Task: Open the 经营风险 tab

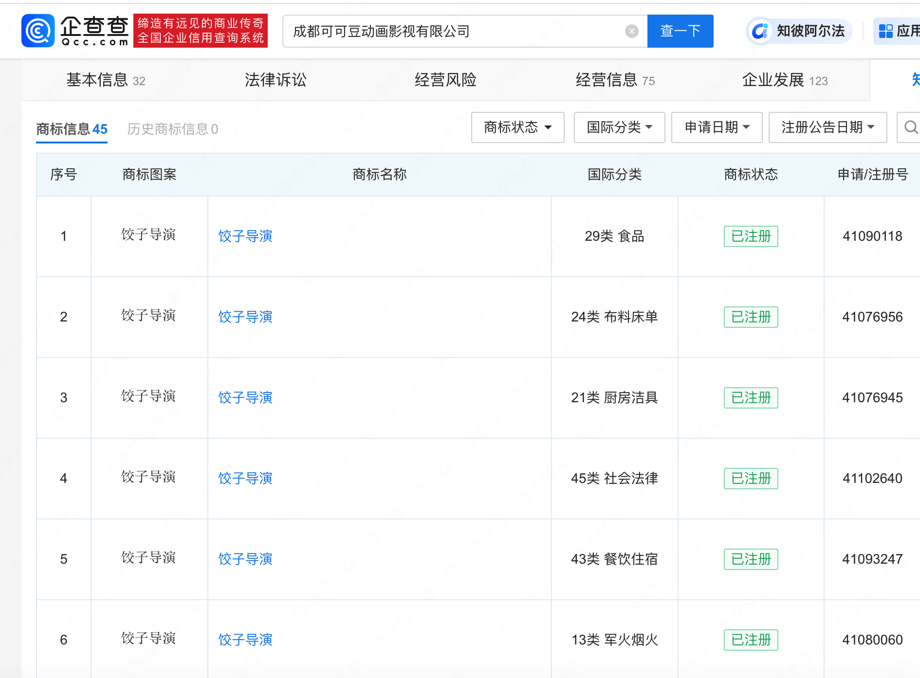Action: click(x=445, y=80)
